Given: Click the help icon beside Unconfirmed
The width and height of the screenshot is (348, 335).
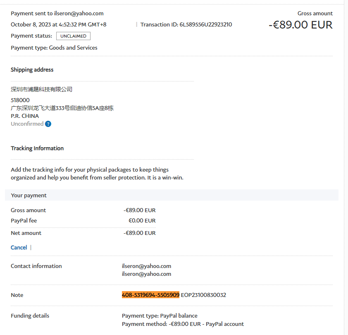Looking at the screenshot, I should 48,124.
